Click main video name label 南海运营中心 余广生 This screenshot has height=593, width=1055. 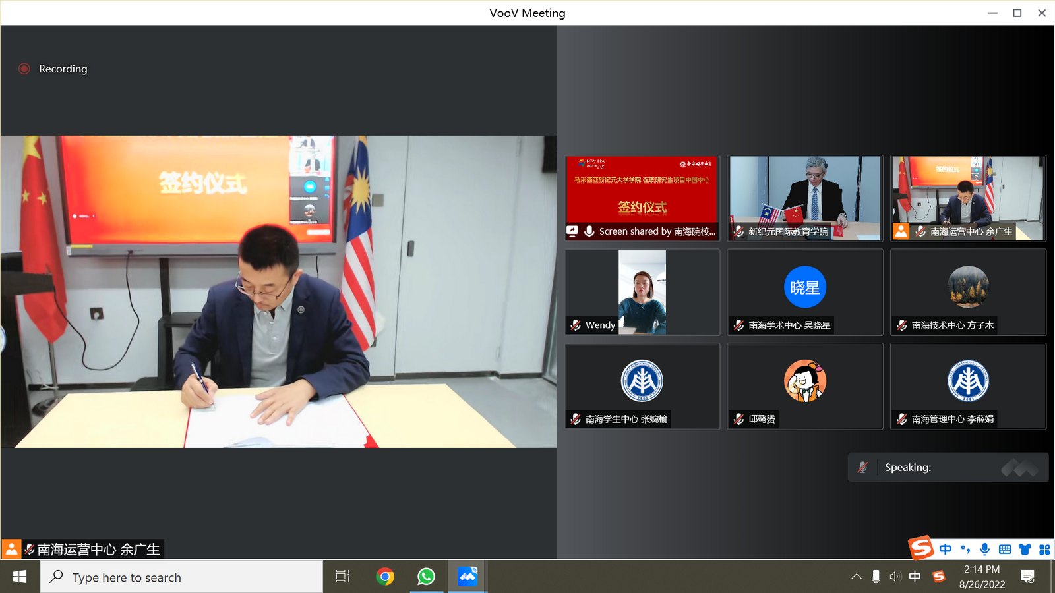tap(98, 550)
